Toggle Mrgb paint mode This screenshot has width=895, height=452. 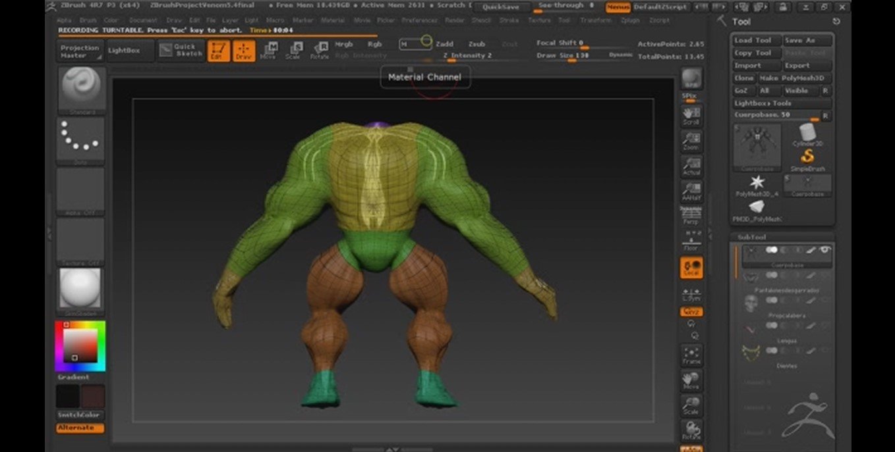(344, 44)
